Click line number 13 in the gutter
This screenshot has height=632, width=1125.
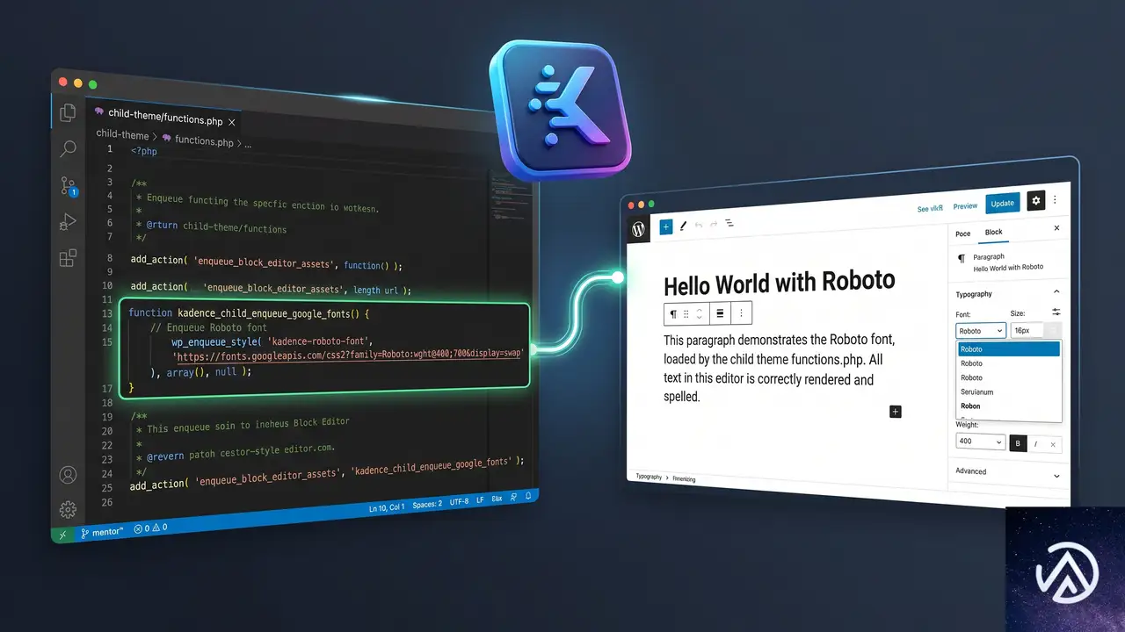[107, 313]
